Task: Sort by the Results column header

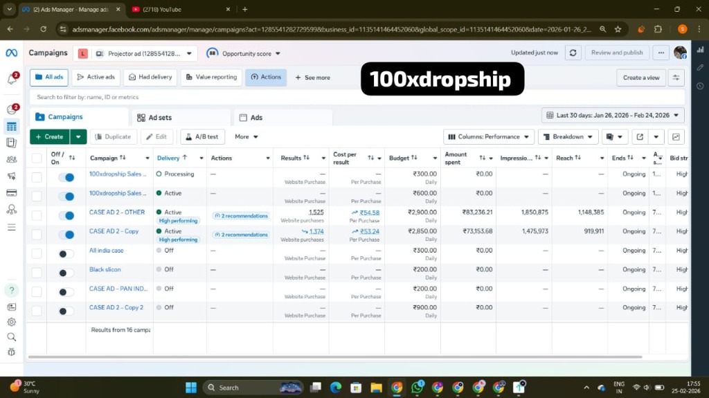Action: tap(295, 158)
